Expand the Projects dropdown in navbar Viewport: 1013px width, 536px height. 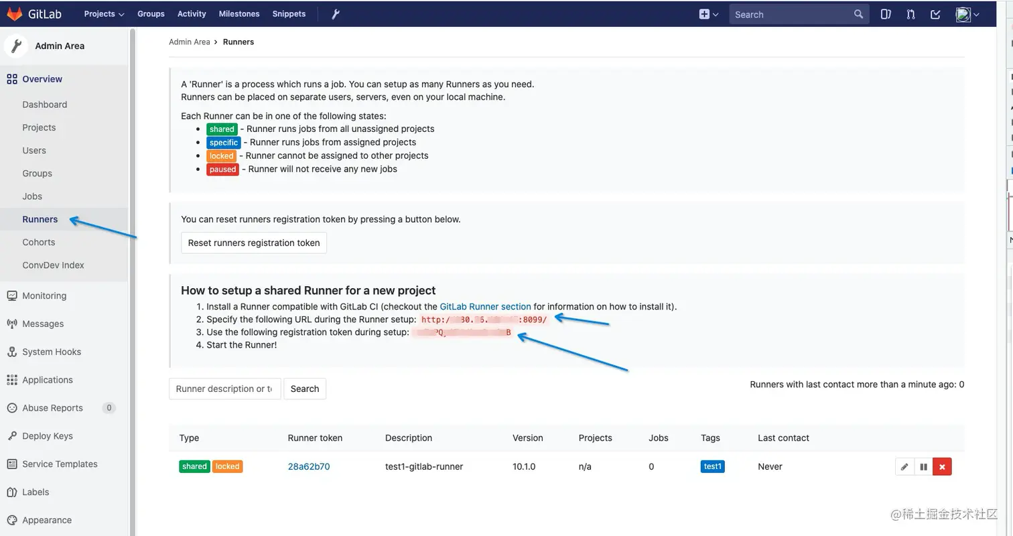tap(104, 13)
